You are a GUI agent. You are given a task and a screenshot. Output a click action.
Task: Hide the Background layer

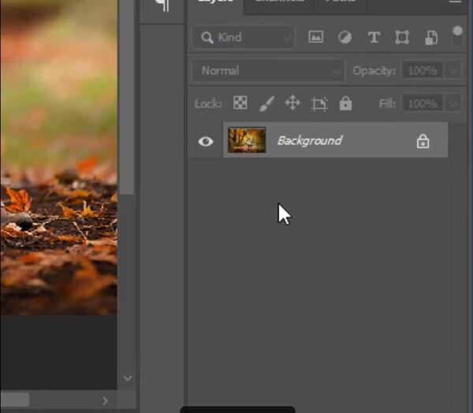[x=206, y=141]
